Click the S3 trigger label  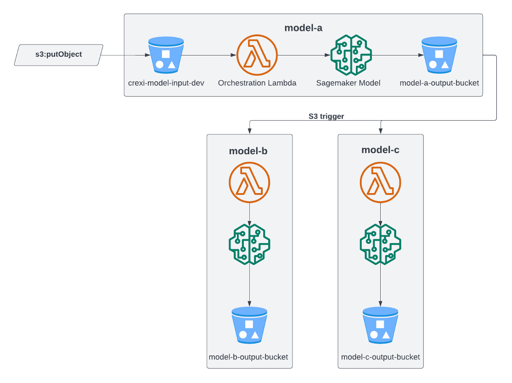pos(326,116)
